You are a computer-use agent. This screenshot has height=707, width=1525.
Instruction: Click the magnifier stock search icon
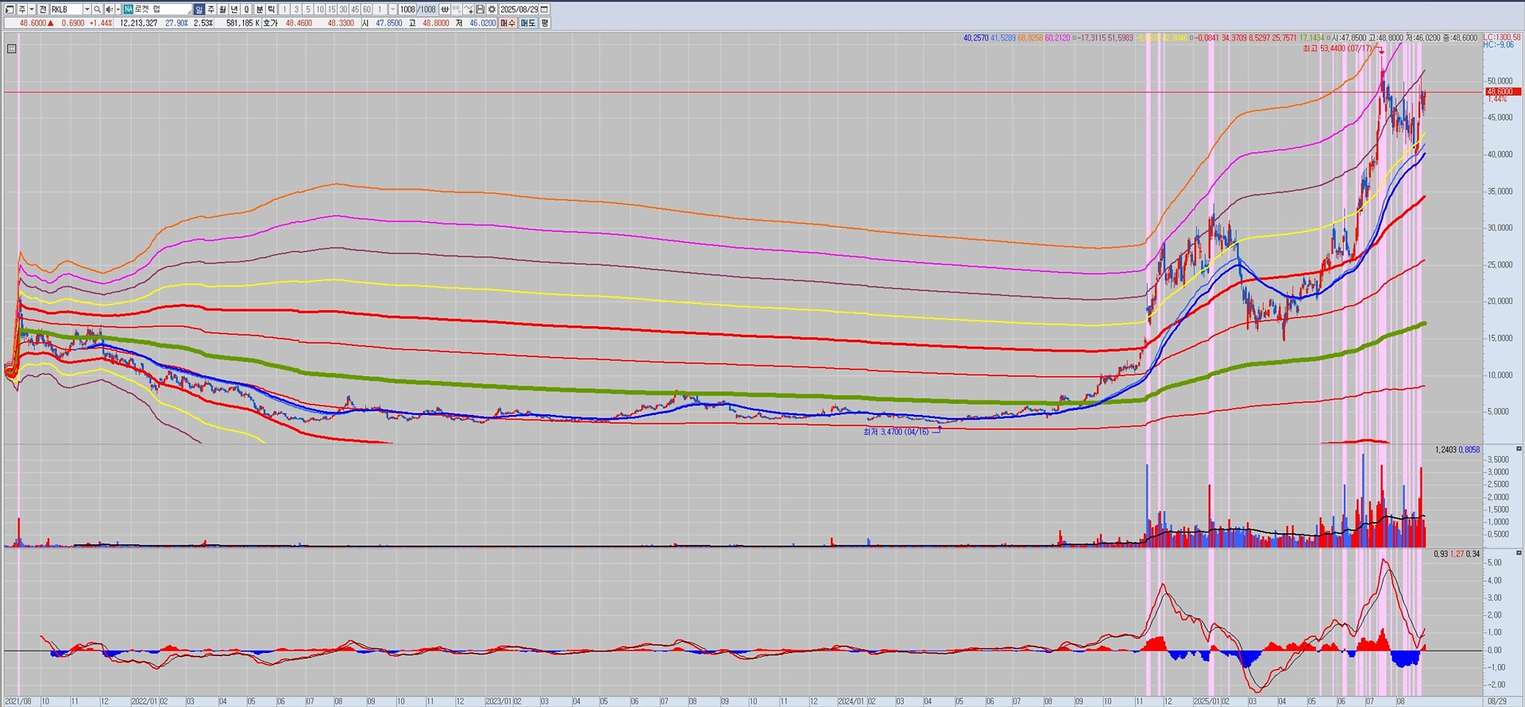click(x=97, y=10)
